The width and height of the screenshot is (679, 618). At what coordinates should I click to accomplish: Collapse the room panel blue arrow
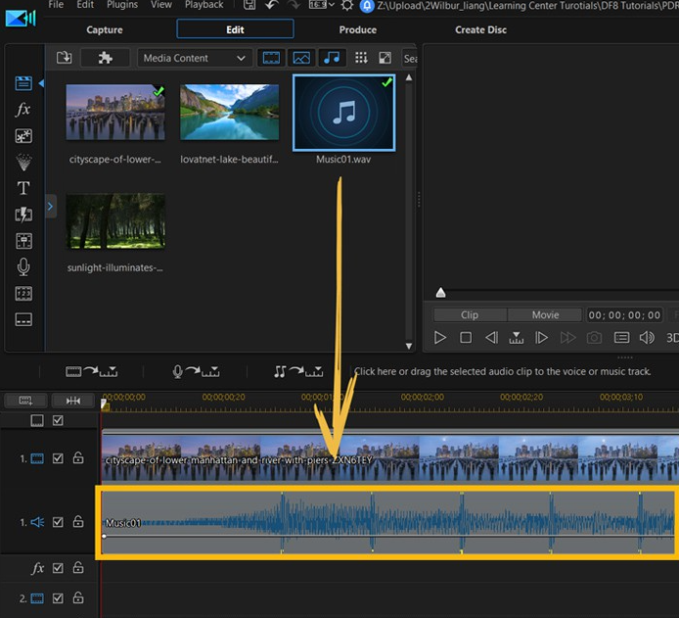[x=41, y=83]
